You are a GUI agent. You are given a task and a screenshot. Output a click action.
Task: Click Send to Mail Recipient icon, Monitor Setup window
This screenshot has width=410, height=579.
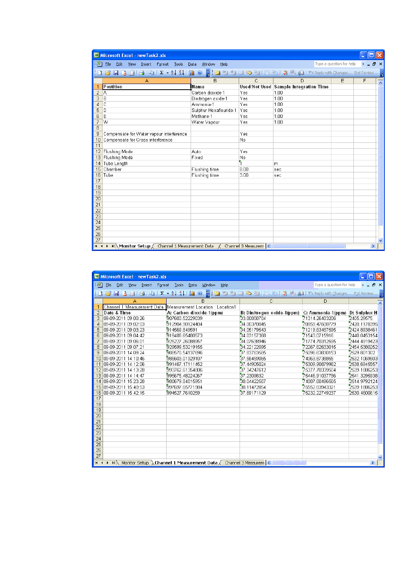pyautogui.click(x=301, y=73)
